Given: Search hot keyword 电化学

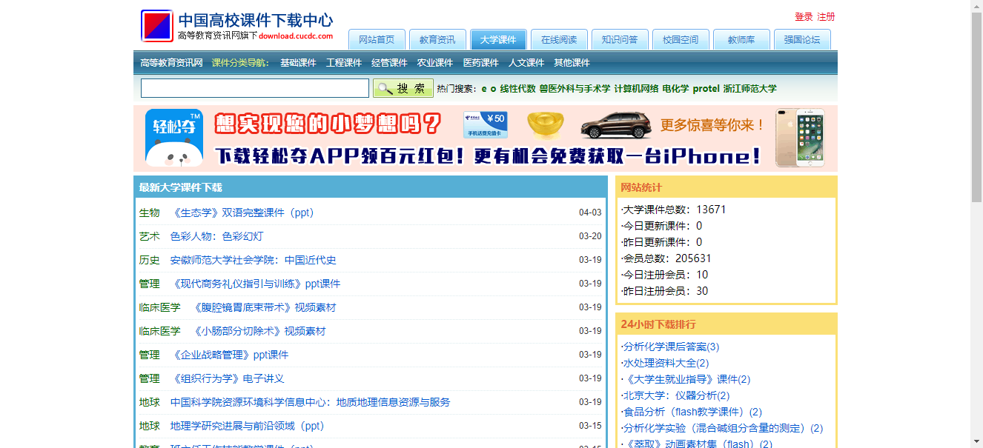Looking at the screenshot, I should [x=675, y=89].
